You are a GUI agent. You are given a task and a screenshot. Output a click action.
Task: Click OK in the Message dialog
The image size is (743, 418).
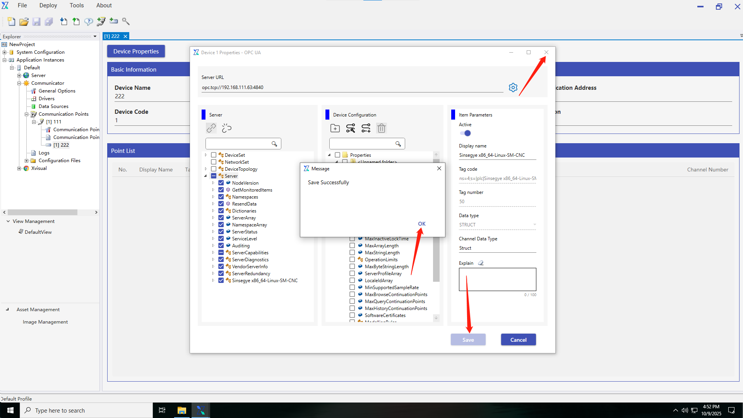tap(421, 224)
